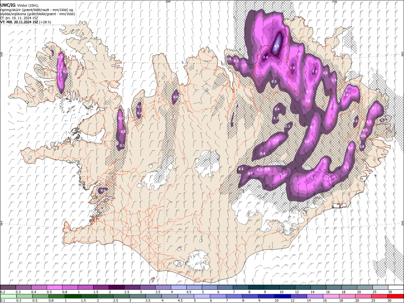Pick the deep blue lower swatch labeled 10

coord(282,296)
